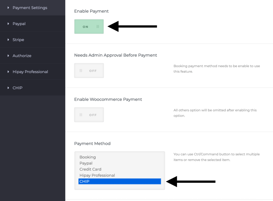Turn off the Enable Payment switch
273x201 pixels.
(89, 26)
